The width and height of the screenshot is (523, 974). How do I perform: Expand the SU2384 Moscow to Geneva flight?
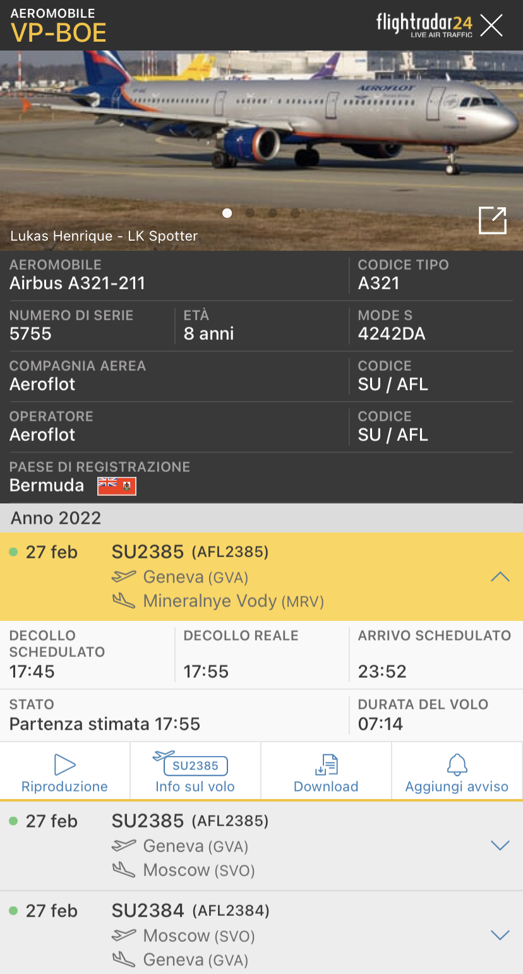(500, 935)
